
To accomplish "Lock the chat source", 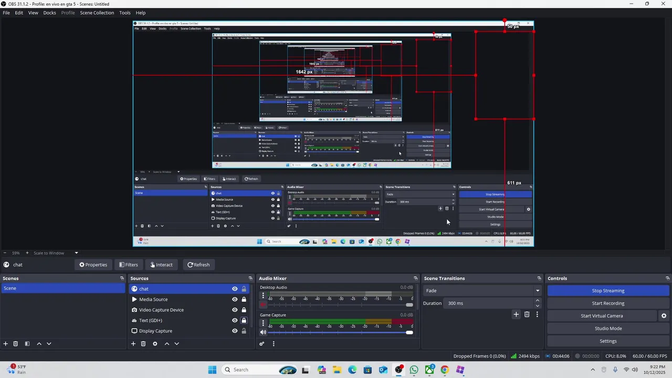I will 244,289.
